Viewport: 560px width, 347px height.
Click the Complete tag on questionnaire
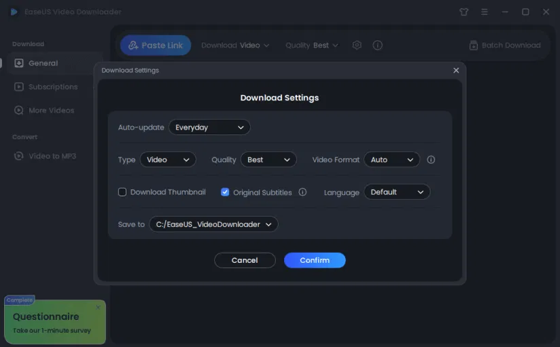(x=20, y=300)
